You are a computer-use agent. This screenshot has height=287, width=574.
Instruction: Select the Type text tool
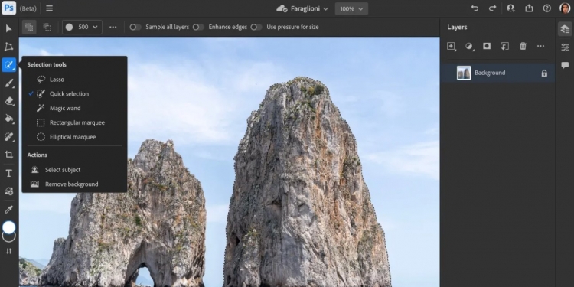8,173
